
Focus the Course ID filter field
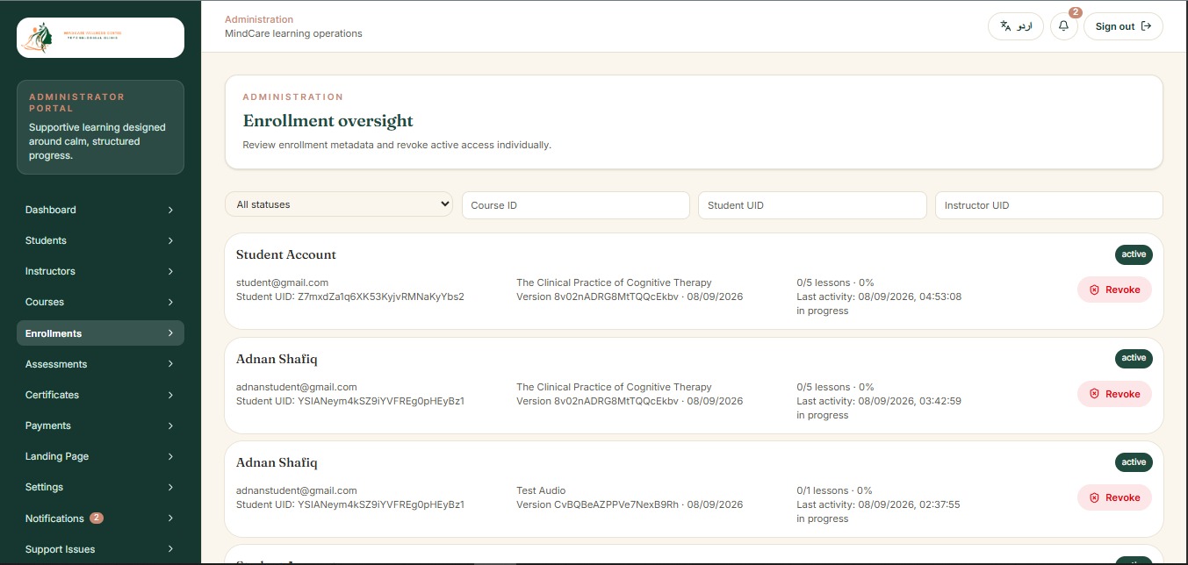coord(576,205)
